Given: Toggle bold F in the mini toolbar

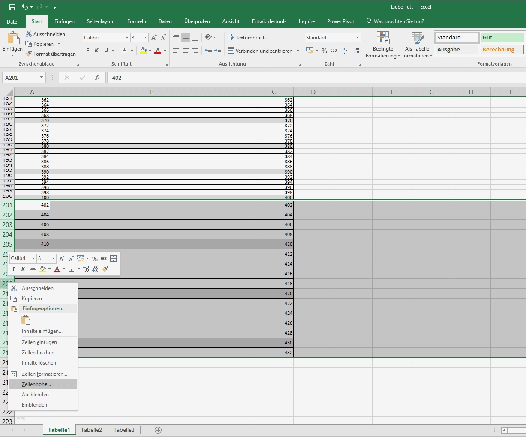Looking at the screenshot, I should coord(14,269).
